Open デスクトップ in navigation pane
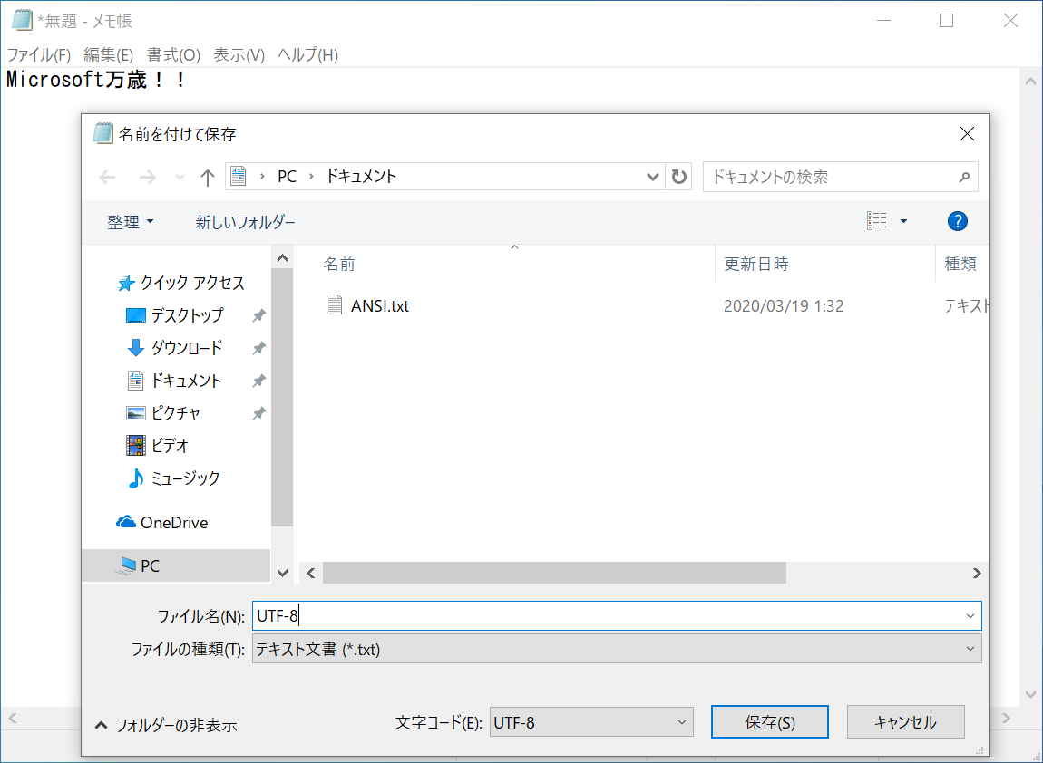Viewport: 1043px width, 763px height. pos(174,315)
